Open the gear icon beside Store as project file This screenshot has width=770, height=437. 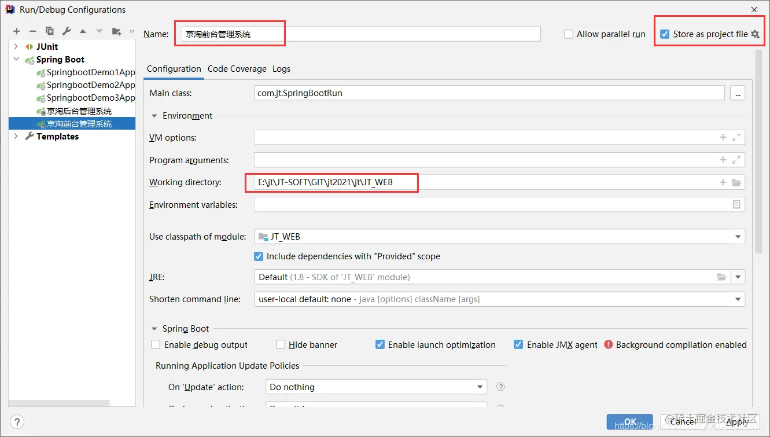tap(755, 34)
